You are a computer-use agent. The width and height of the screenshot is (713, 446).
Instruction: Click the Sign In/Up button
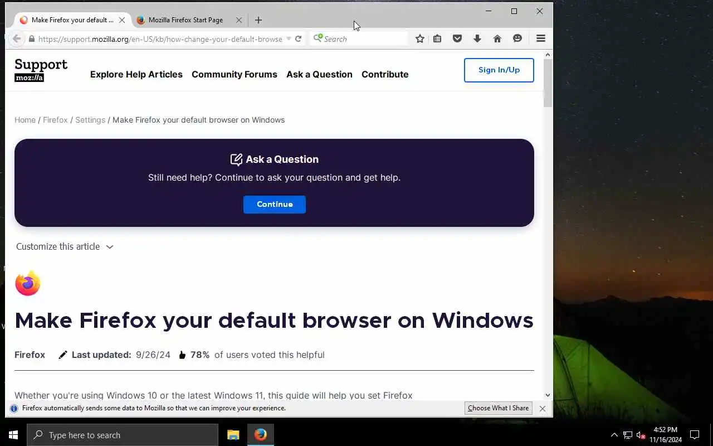coord(499,70)
